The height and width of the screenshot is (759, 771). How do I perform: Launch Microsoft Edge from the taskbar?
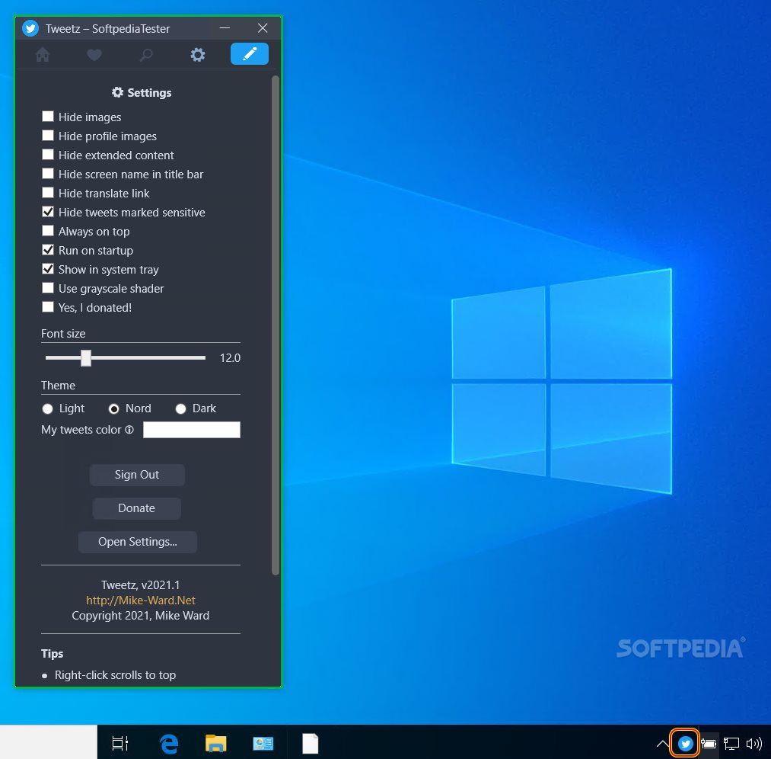pos(169,743)
